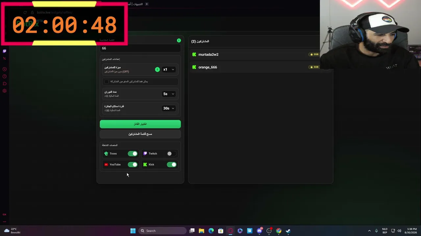421x236 pixels.
Task: Click the Twitch platform logo in active platforms
Action: (x=145, y=153)
